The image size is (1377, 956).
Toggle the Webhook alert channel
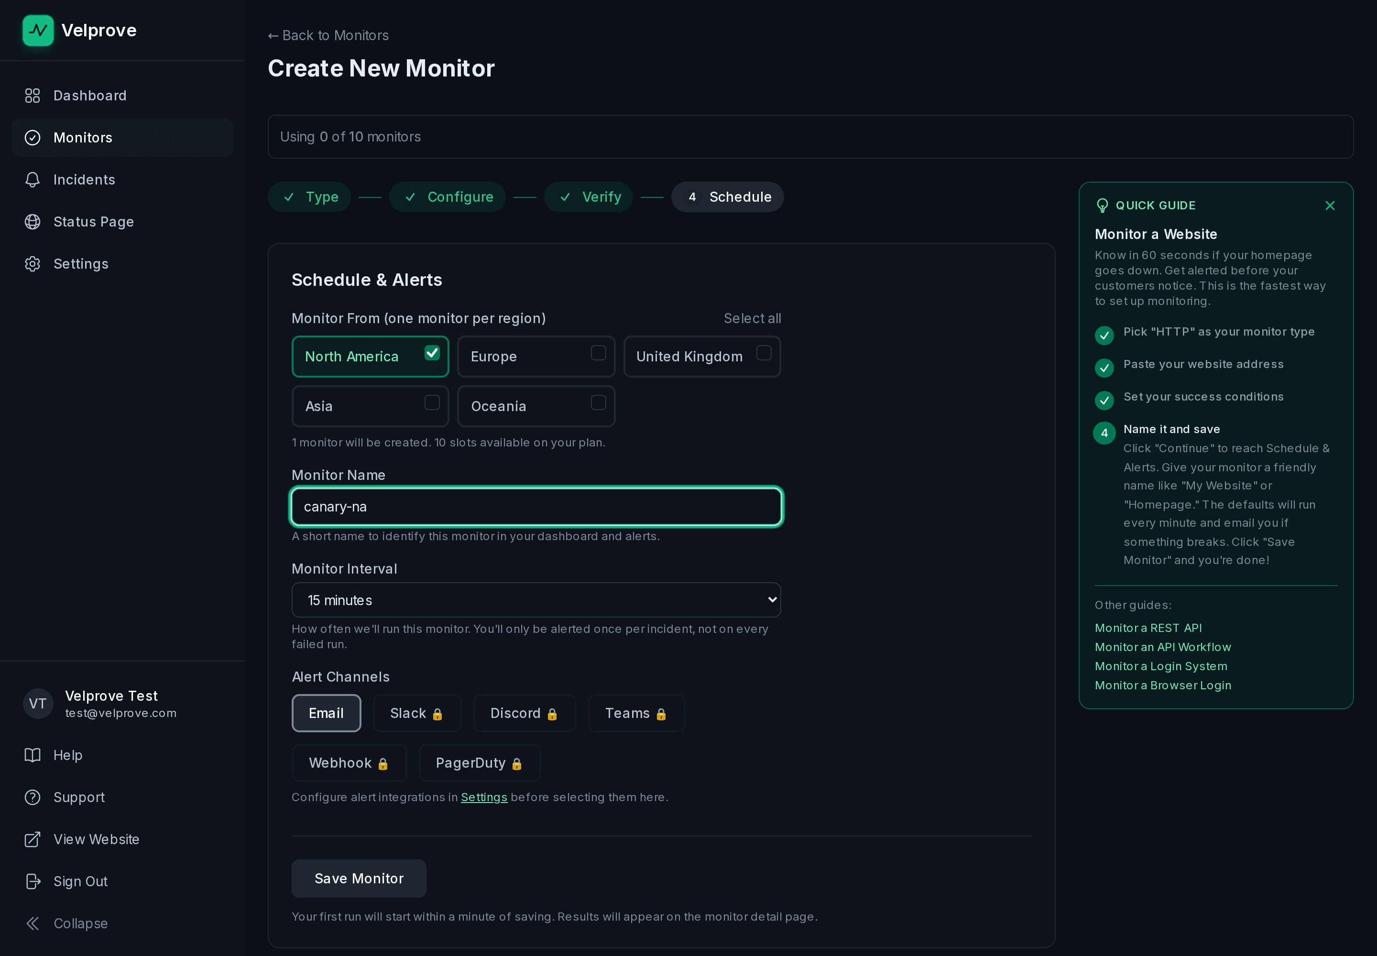point(349,762)
